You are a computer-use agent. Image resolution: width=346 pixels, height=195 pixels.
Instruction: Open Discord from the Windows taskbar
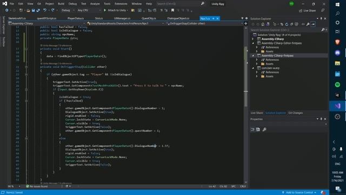pyautogui.click(x=337, y=53)
